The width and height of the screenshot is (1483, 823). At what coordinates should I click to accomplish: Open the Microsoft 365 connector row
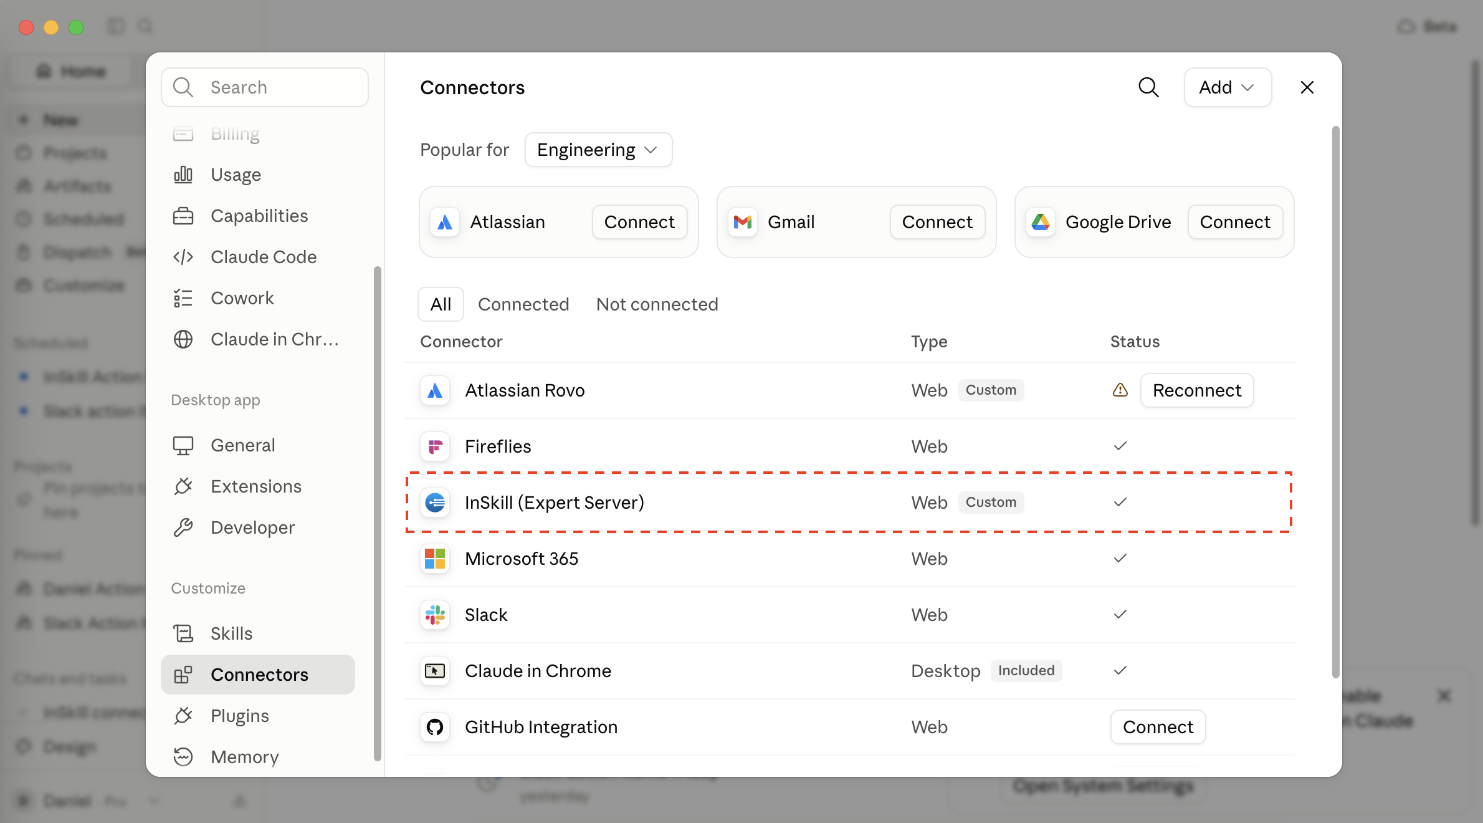850,559
